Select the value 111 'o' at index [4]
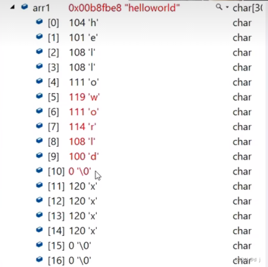The height and width of the screenshot is (267, 268). pyautogui.click(x=84, y=82)
